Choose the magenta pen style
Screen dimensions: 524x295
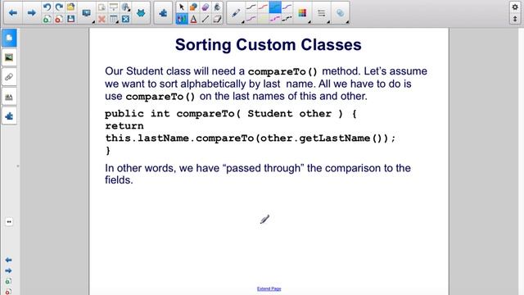point(275,19)
